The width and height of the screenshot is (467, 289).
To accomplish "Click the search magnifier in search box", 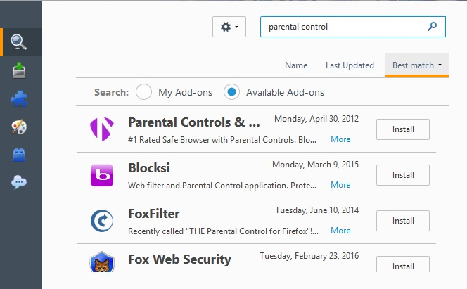I will coord(433,27).
